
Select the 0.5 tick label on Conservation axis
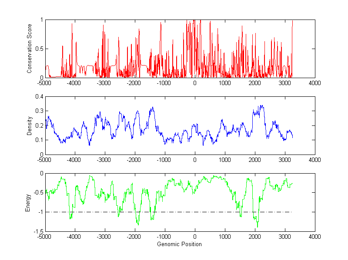pyautogui.click(x=38, y=49)
